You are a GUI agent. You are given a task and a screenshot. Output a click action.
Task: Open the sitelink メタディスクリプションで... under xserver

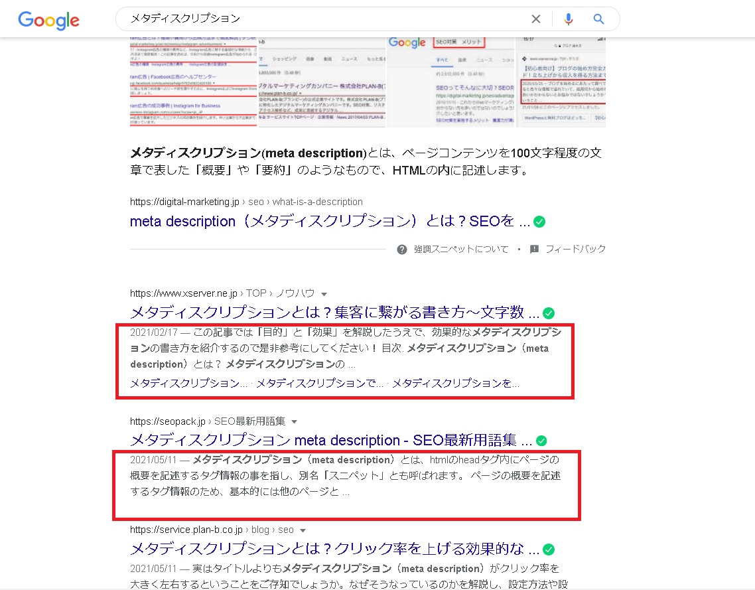click(320, 384)
